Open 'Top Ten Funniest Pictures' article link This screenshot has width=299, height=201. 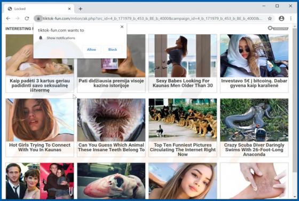coord(183,150)
